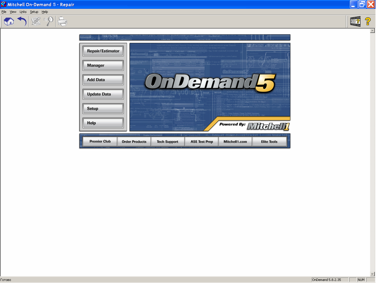Open the View menu
This screenshot has width=376, height=283.
tap(13, 12)
